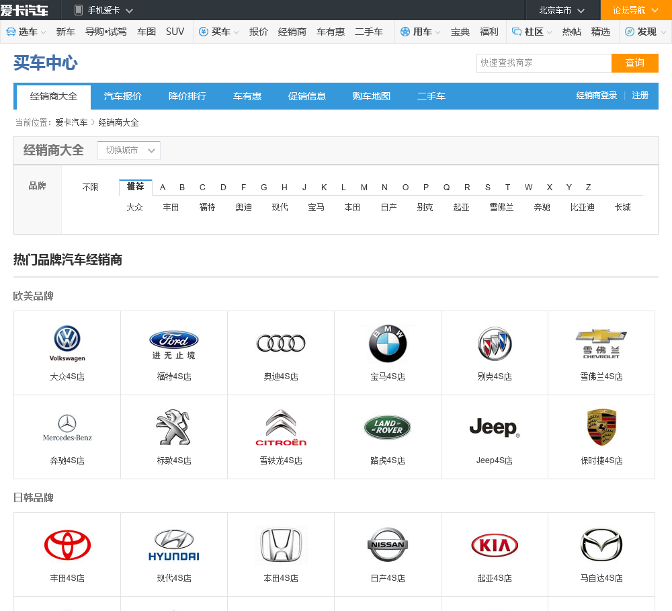672x611 pixels.
Task: Select the Jeep logo
Action: point(495,427)
